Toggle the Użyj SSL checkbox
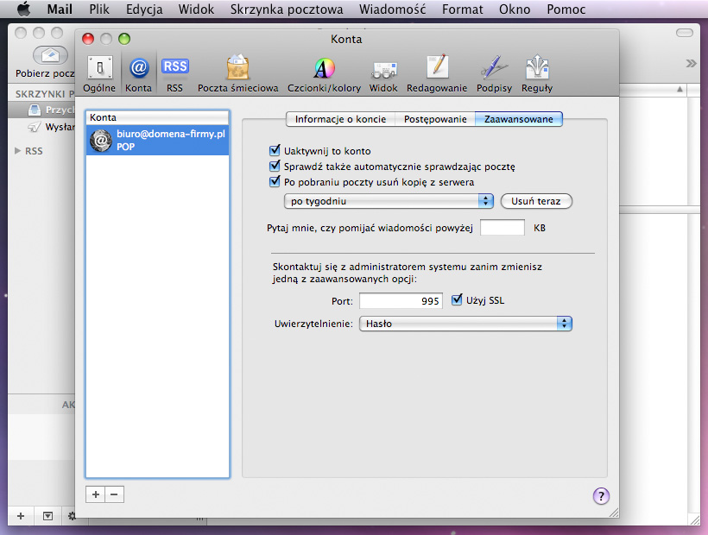This screenshot has height=535, width=708. click(457, 300)
